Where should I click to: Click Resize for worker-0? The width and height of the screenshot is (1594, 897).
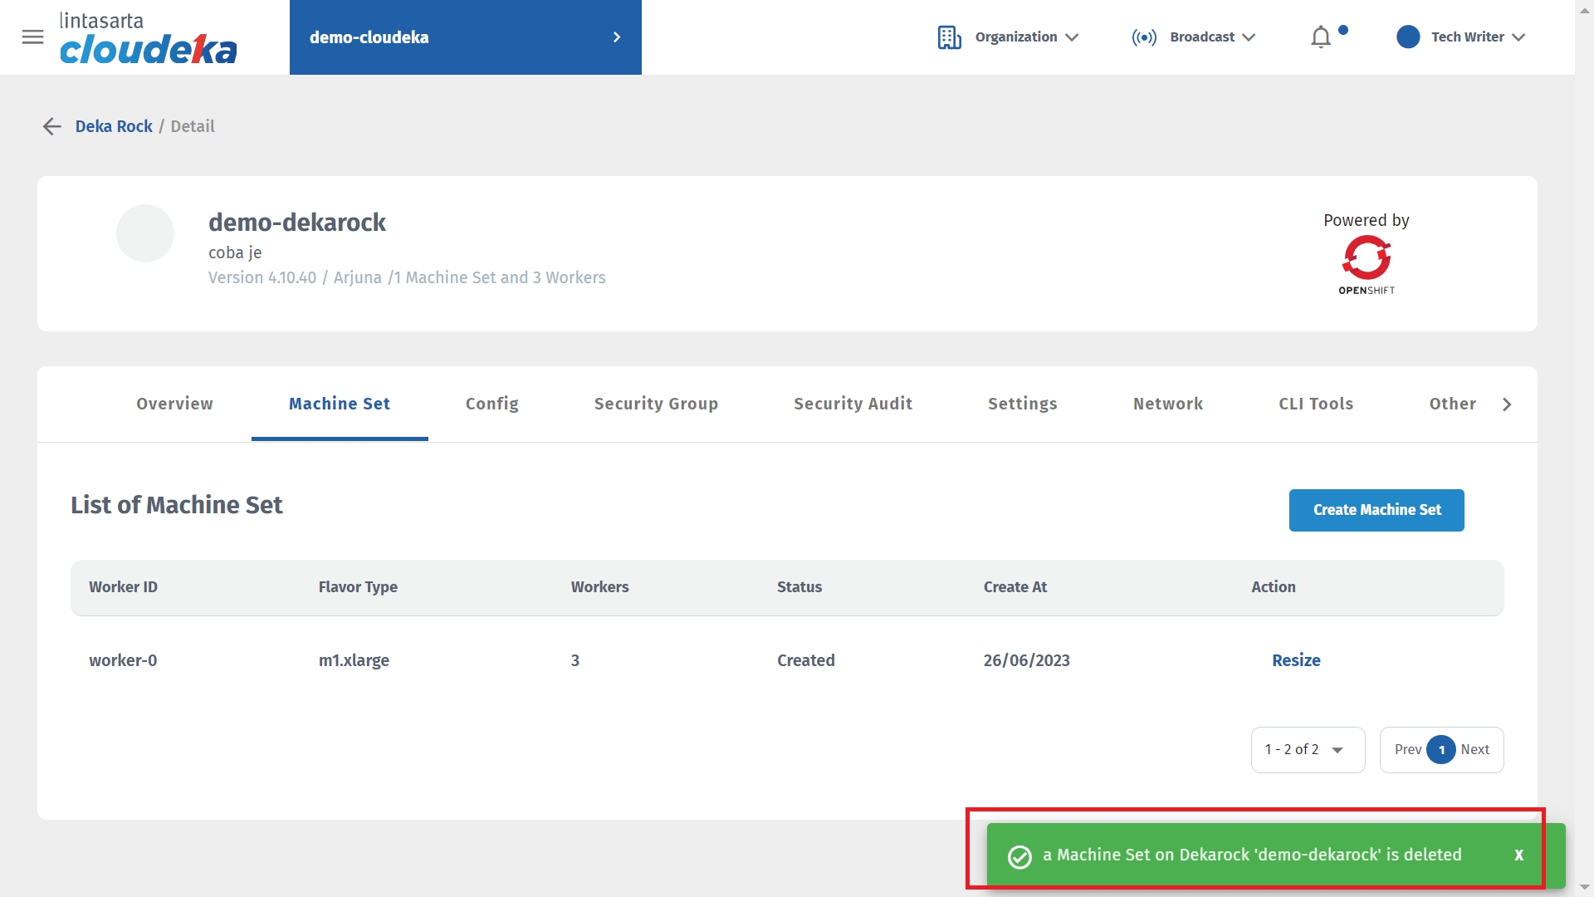[1296, 660]
